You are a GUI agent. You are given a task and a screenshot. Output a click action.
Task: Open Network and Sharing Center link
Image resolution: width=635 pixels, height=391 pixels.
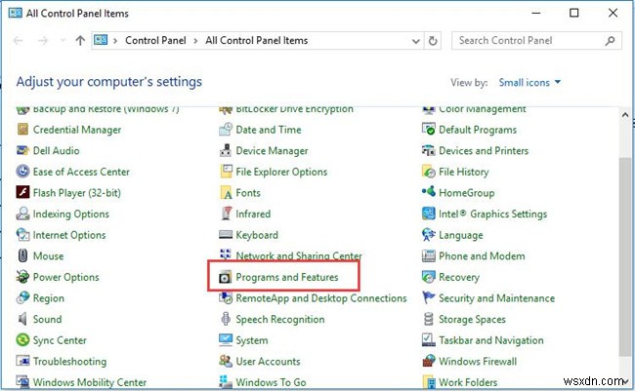pyautogui.click(x=299, y=255)
